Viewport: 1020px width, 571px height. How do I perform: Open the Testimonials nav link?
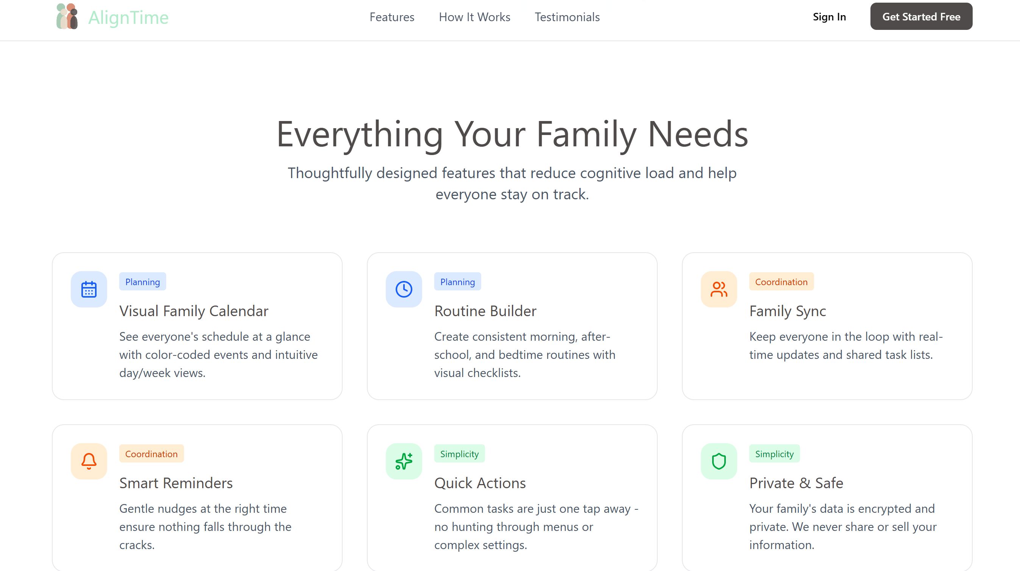(567, 17)
